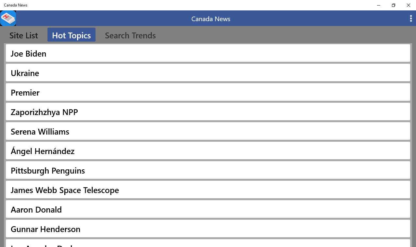
Task: Switch to the Site List tab
Action: point(24,35)
